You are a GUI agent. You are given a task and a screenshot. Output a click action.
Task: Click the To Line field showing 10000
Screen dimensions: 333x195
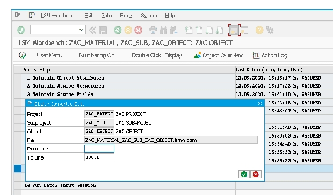99,157
